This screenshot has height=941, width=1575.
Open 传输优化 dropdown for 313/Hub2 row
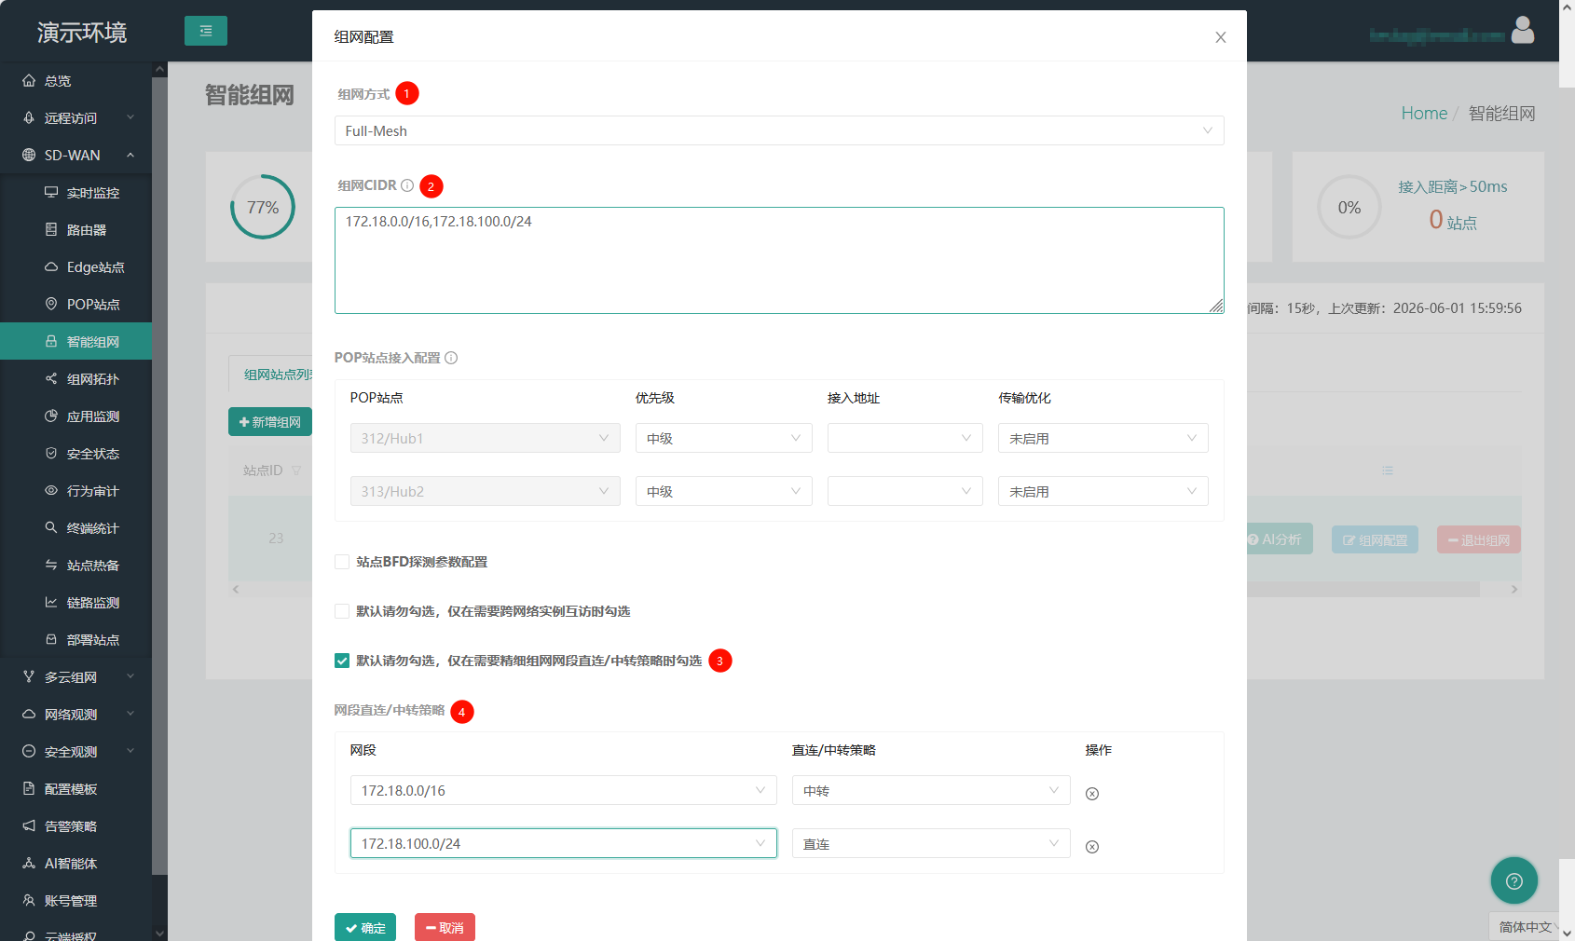click(x=1103, y=491)
